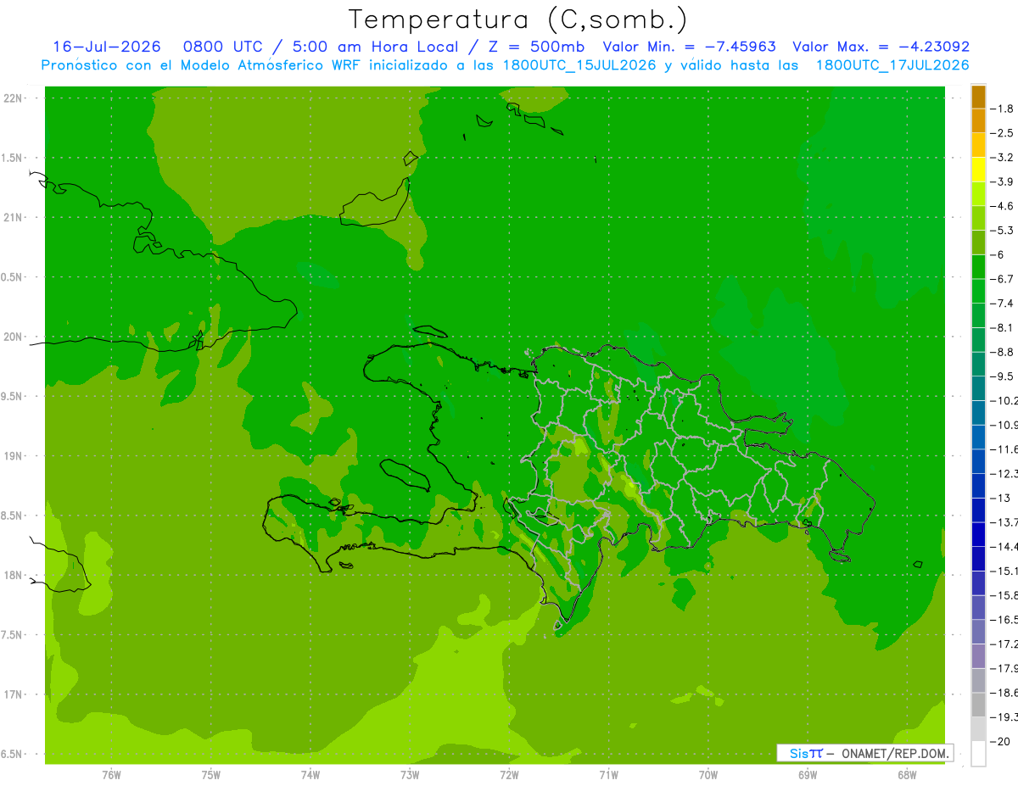The height and width of the screenshot is (786, 1018).
Task: Click the '69W' longitude axis label
Action: tap(808, 775)
